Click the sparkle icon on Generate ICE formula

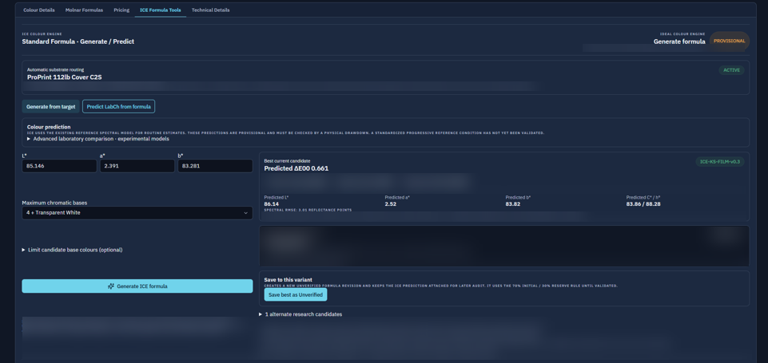click(111, 286)
